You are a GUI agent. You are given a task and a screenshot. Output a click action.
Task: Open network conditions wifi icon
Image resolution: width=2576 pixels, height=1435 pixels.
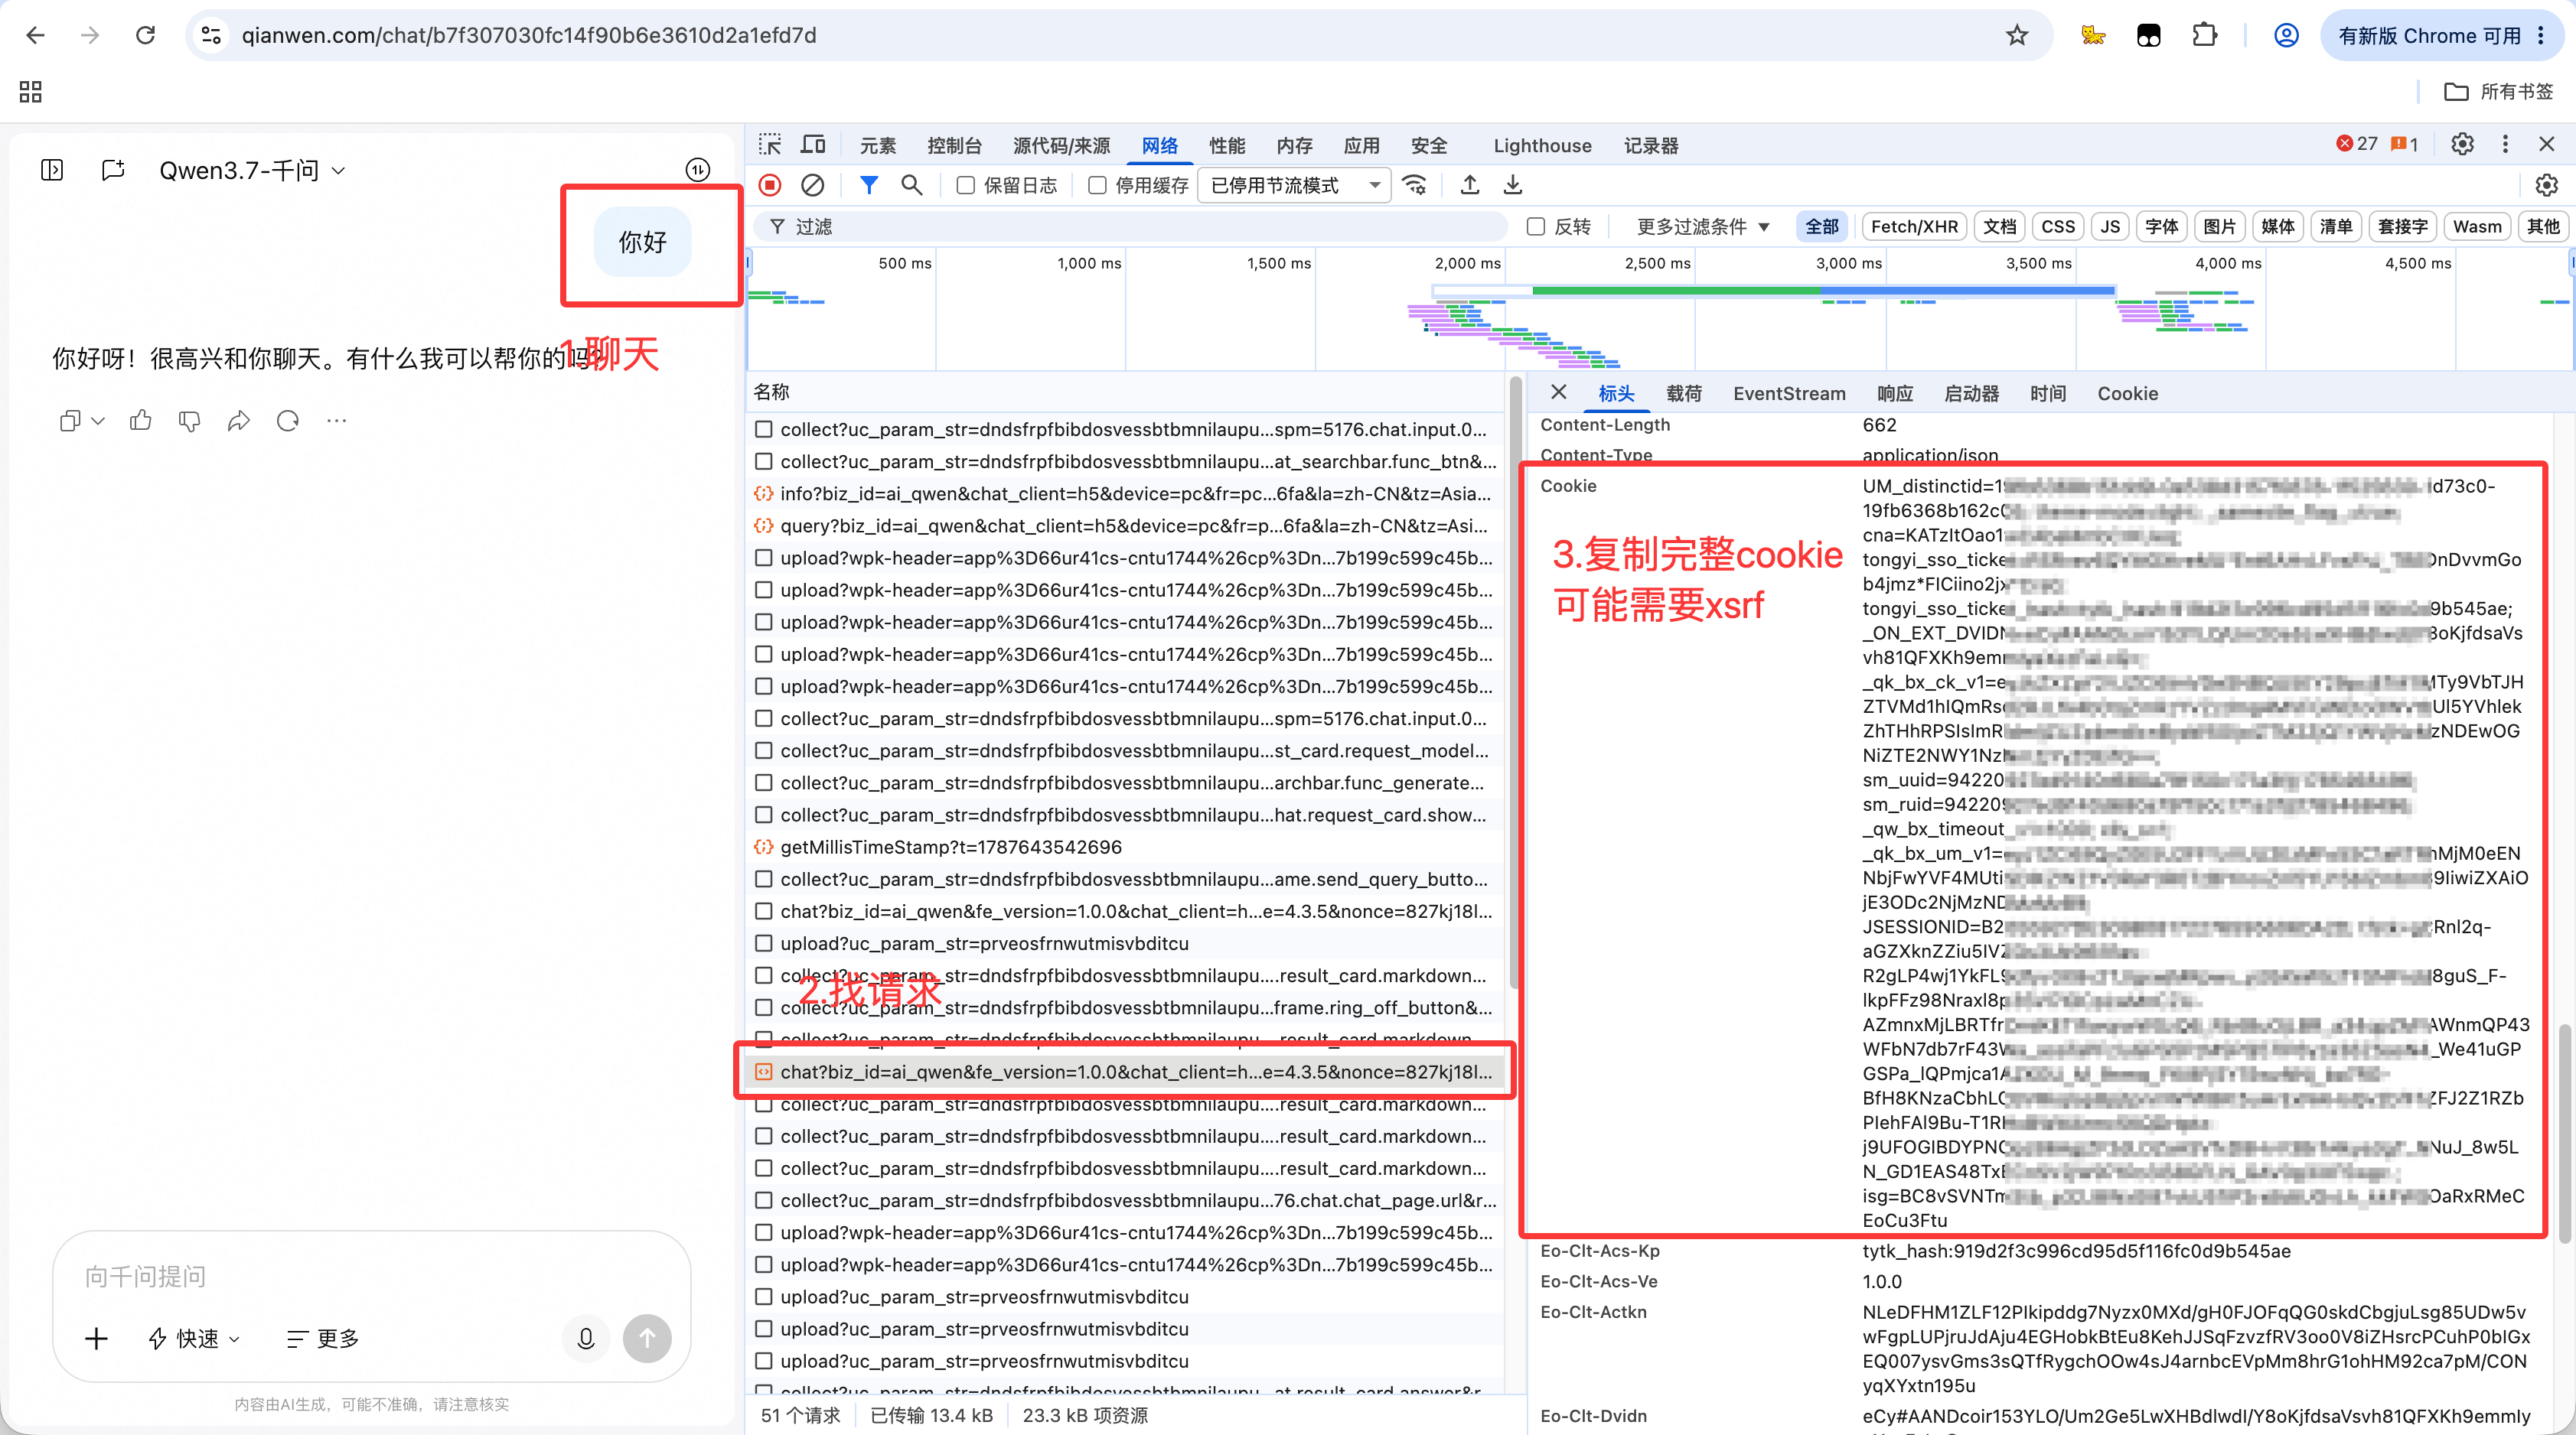click(1414, 185)
